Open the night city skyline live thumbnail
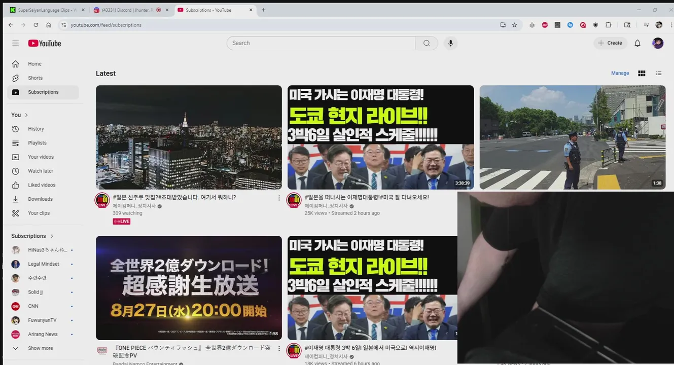The image size is (674, 365). tap(189, 137)
